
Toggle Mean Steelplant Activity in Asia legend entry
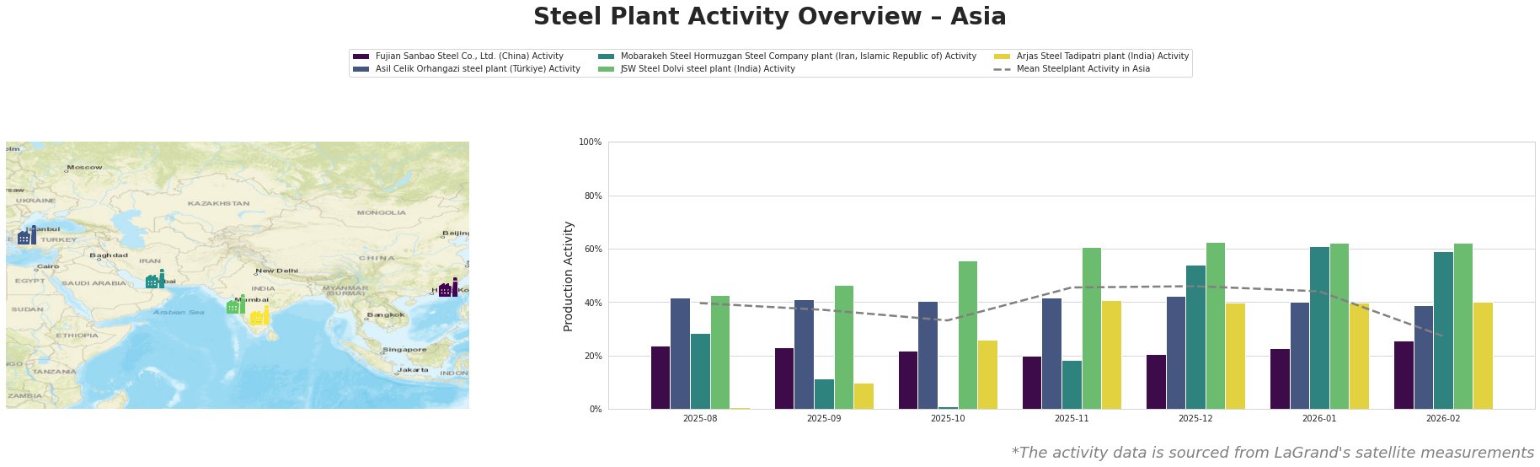(x=1083, y=69)
